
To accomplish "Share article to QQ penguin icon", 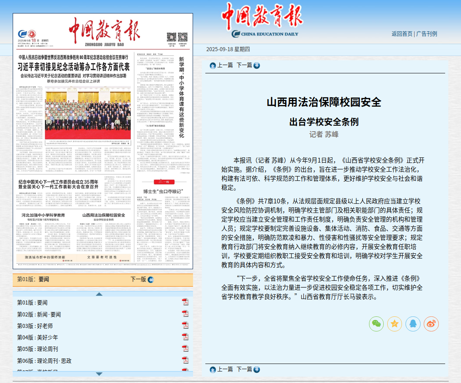I will [413, 324].
